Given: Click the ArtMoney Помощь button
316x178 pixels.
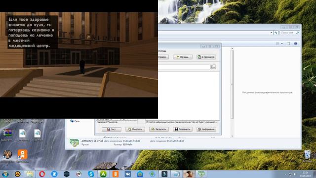Looking at the screenshot, I should 183,57.
